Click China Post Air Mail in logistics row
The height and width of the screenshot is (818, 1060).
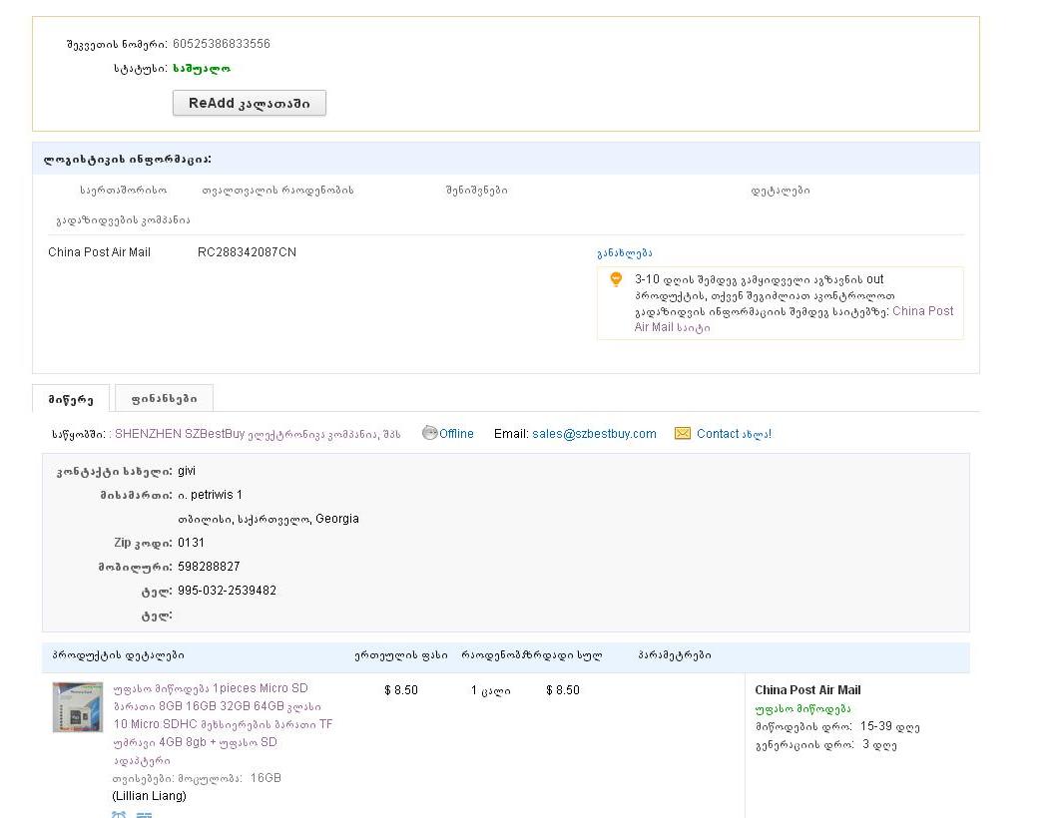click(99, 252)
